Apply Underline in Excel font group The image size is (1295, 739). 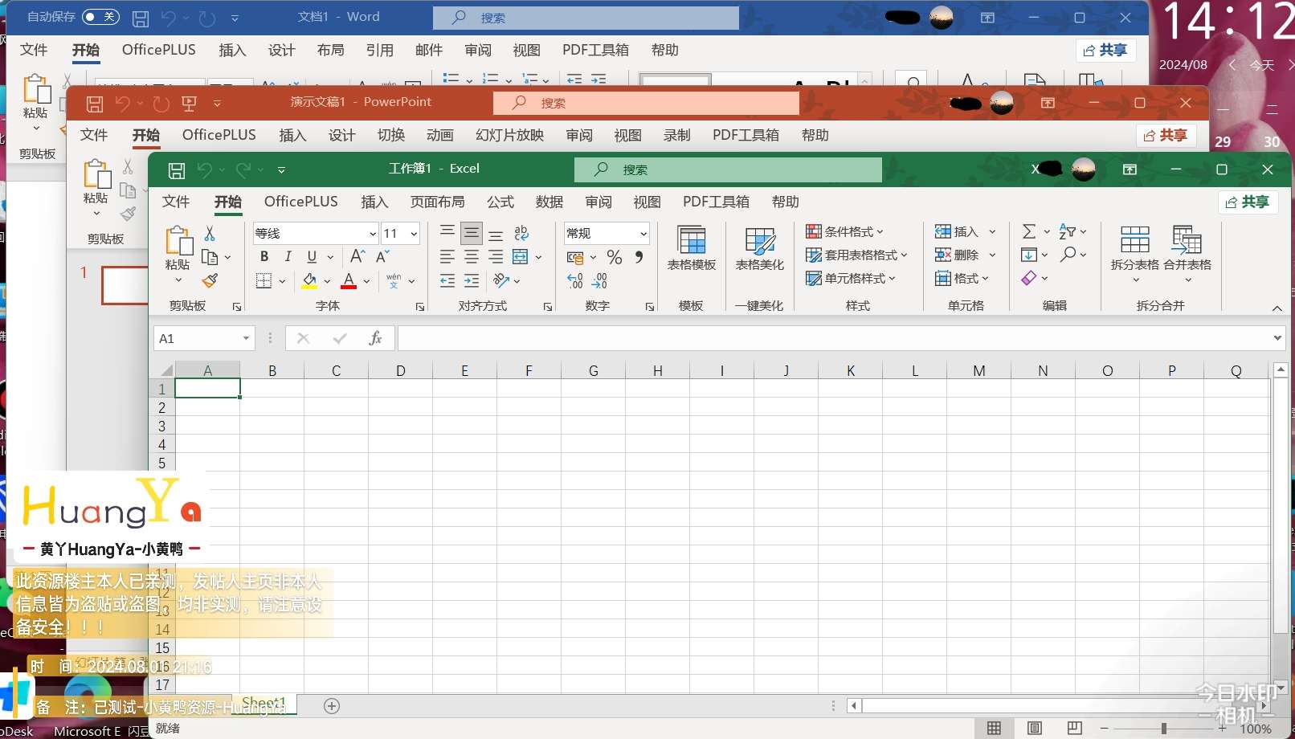(312, 256)
